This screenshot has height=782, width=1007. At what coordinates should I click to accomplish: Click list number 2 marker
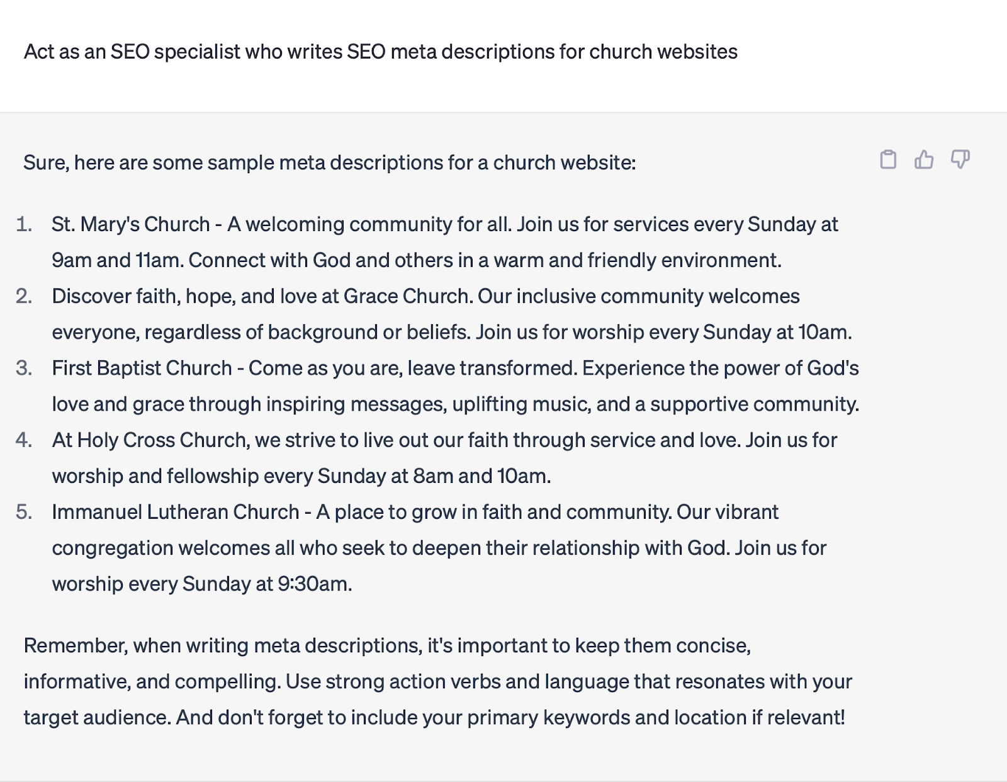25,296
